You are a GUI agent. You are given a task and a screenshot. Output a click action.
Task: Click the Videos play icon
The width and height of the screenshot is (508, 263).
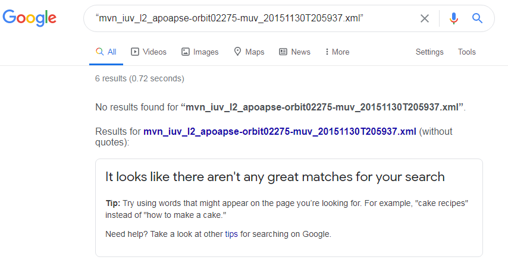point(135,52)
